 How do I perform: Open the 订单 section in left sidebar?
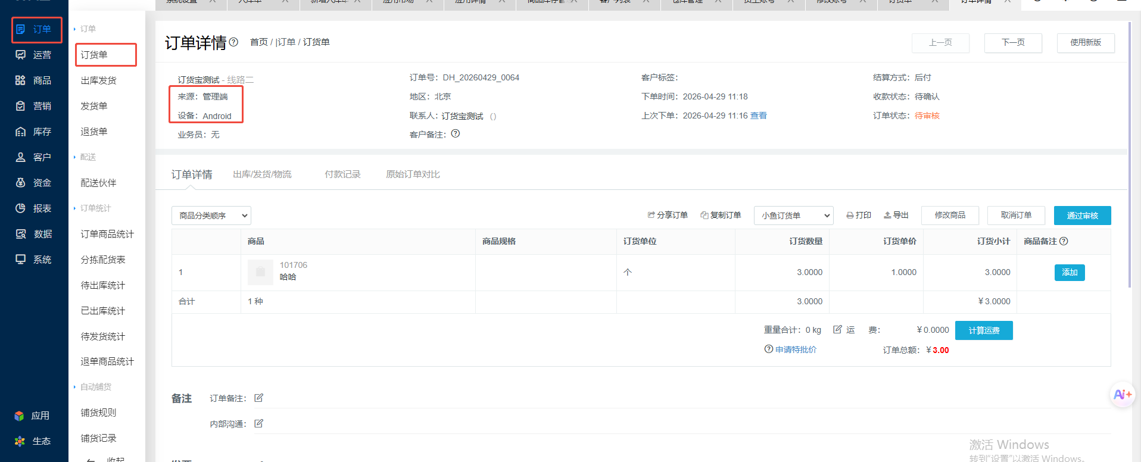34,29
